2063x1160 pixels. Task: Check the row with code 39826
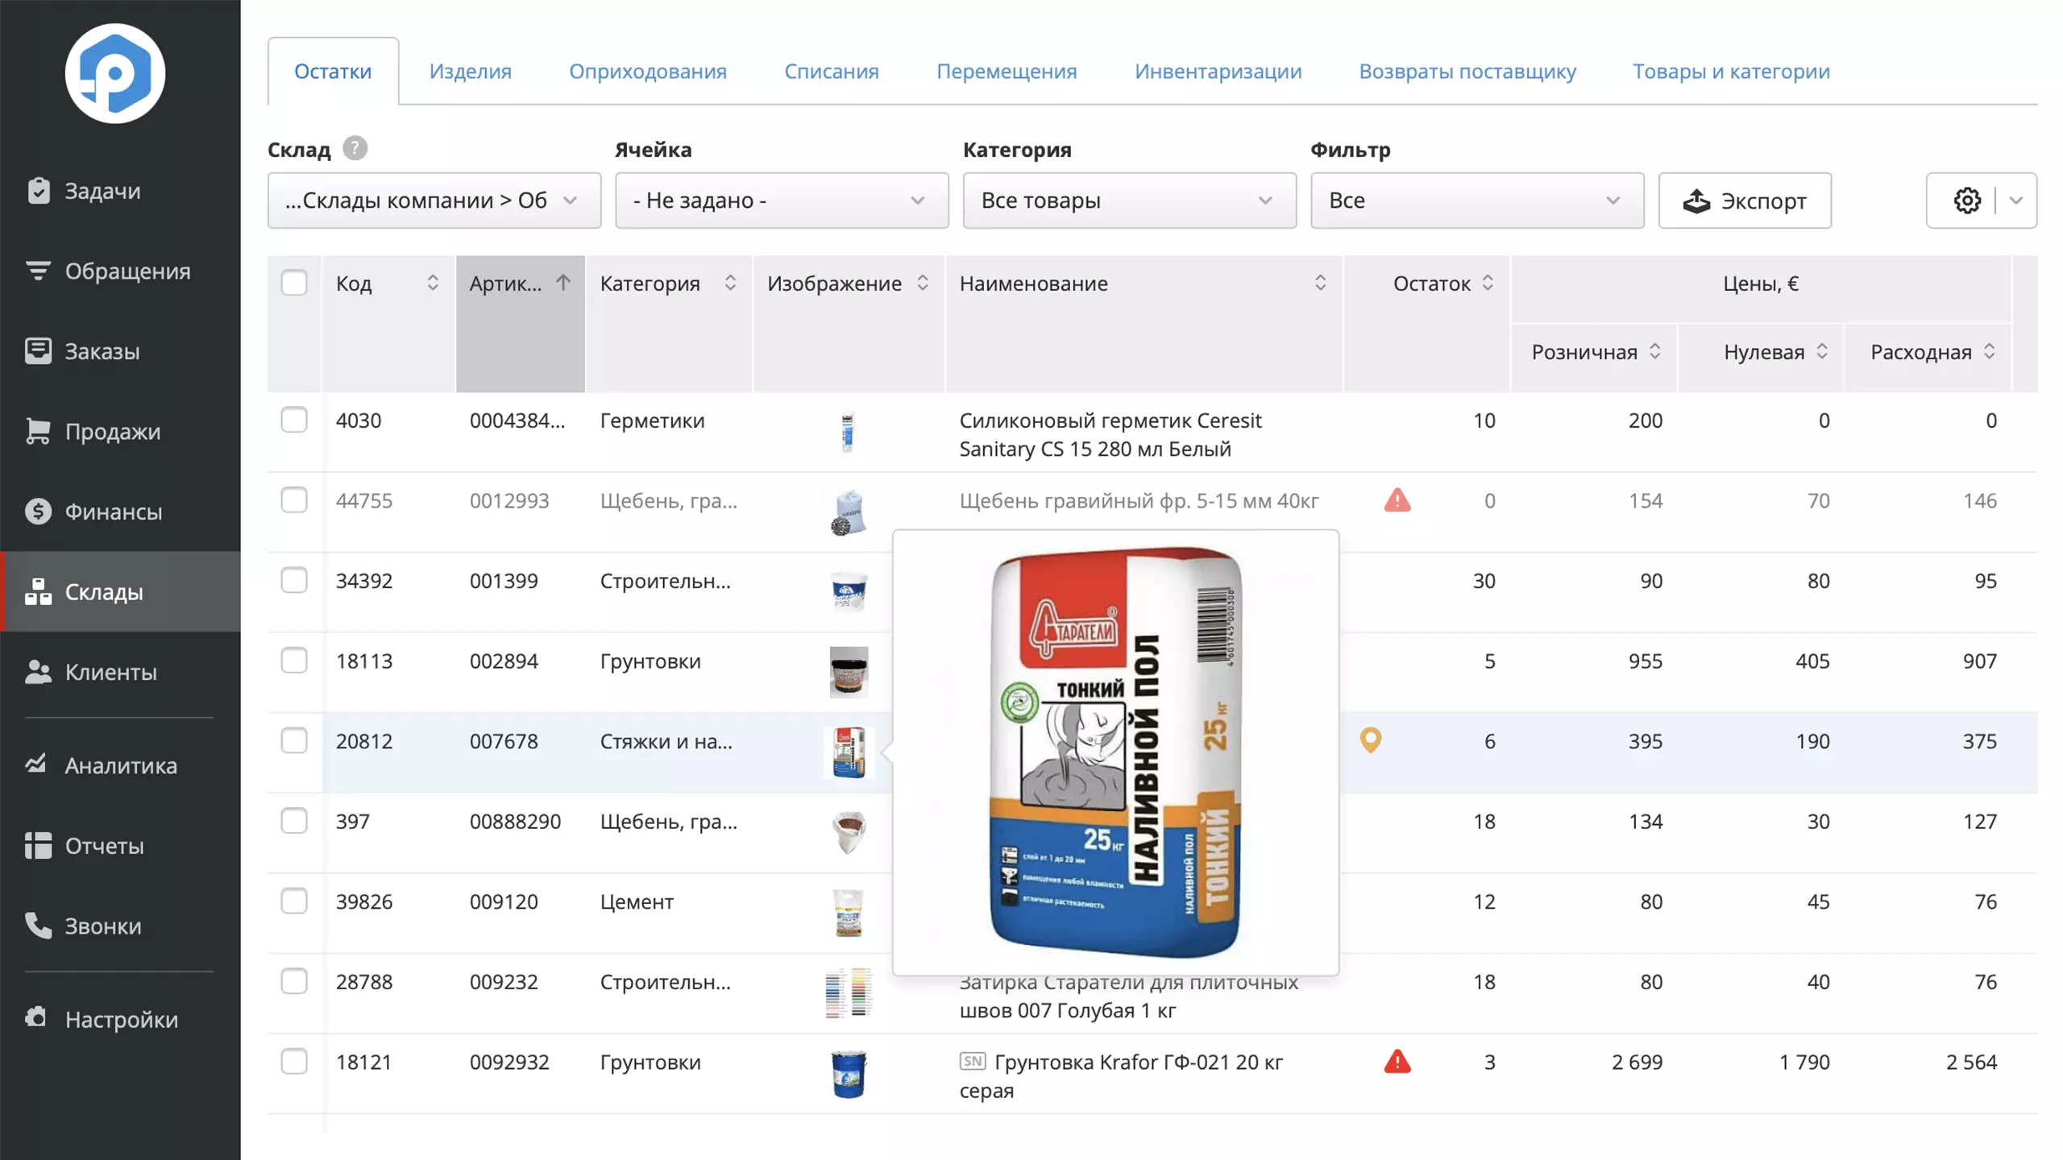pos(294,901)
